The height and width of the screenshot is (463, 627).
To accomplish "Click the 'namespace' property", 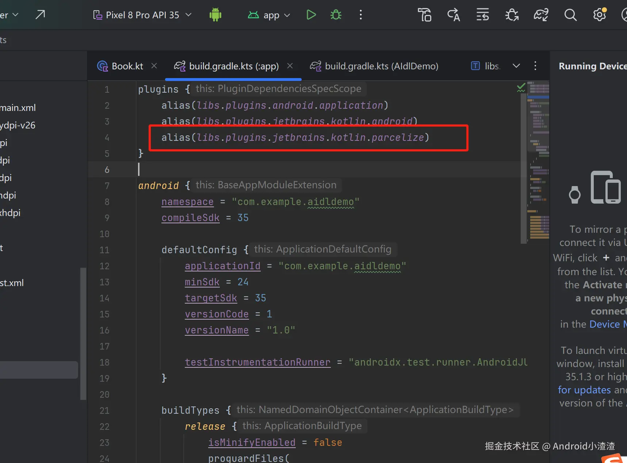I will pyautogui.click(x=187, y=202).
